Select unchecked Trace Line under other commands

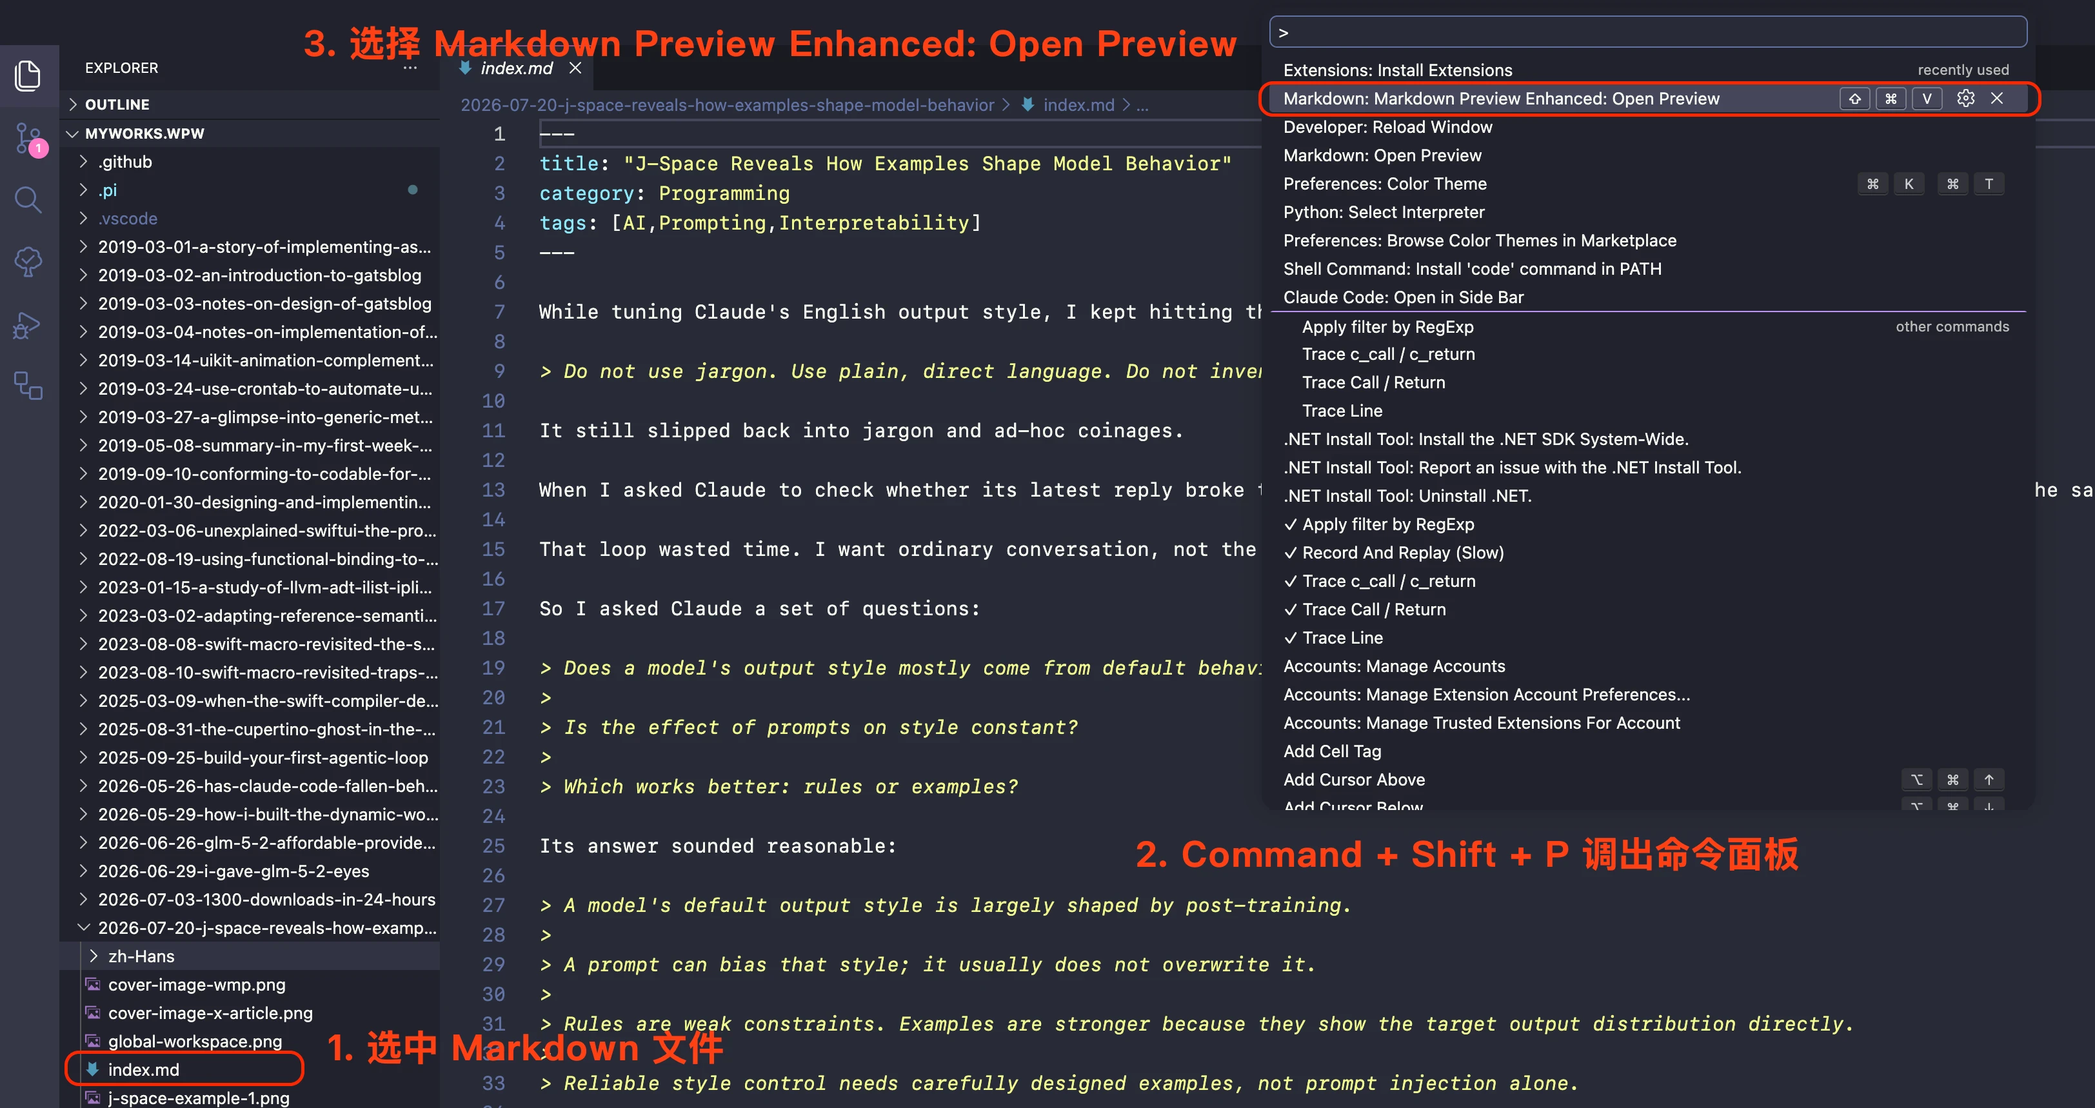[x=1648, y=411]
